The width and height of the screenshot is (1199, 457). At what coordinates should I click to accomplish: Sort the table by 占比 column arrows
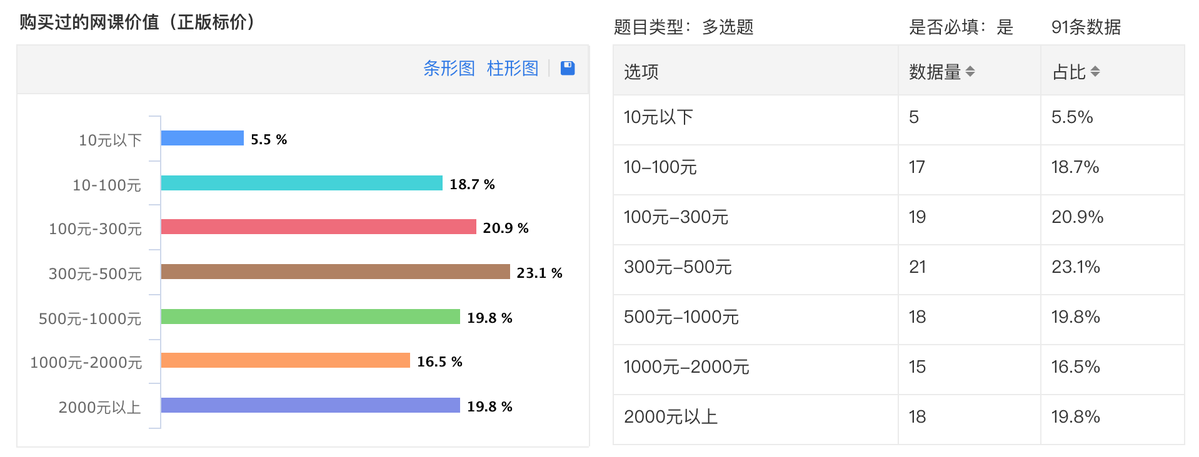(x=1095, y=72)
